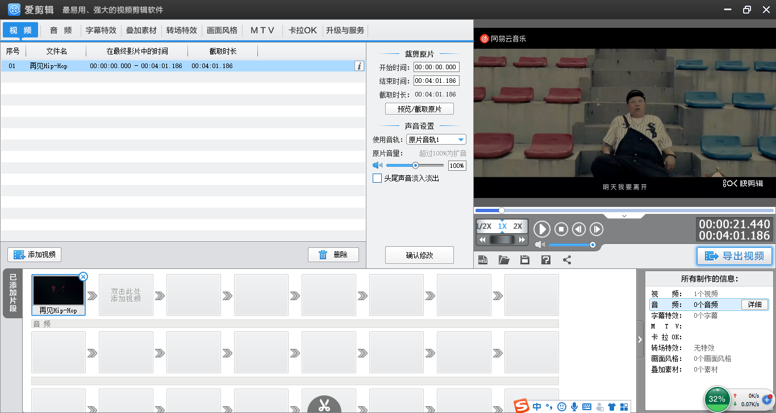Click the 添加视频 button
Screen dimensions: 776x413
tap(34, 255)
